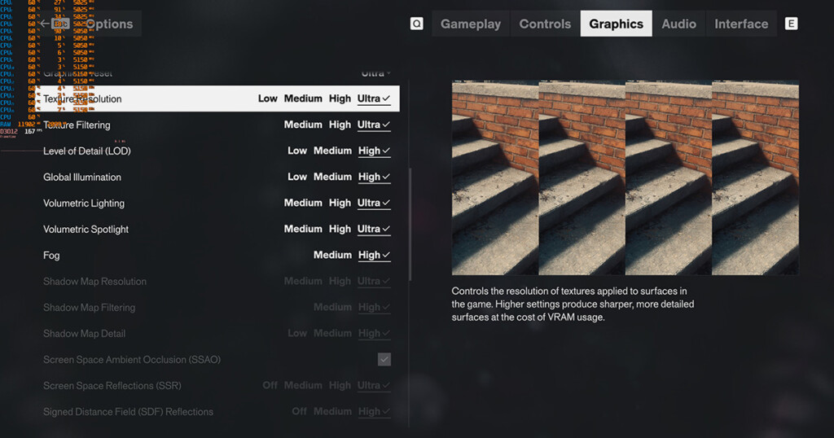Set Shadow Map Filtering to Medium
Viewport: 834px width, 438px height.
tap(332, 307)
